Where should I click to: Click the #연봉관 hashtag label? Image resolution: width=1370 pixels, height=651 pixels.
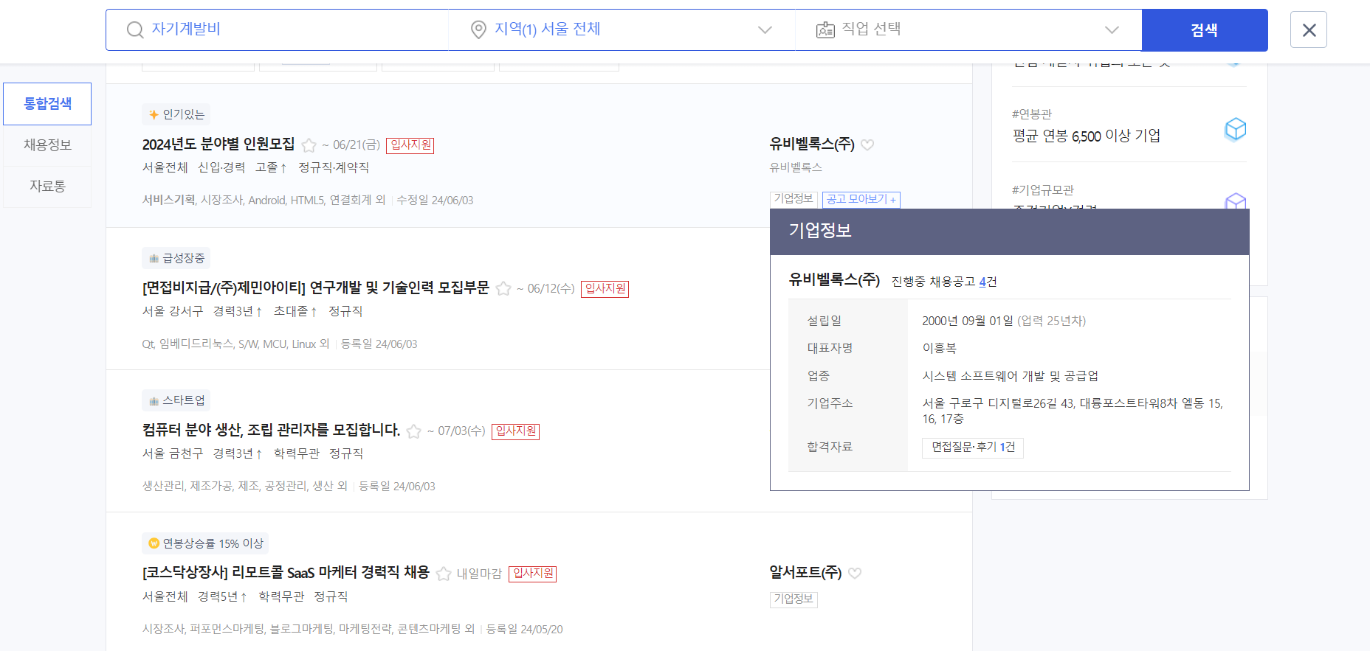coord(1031,114)
